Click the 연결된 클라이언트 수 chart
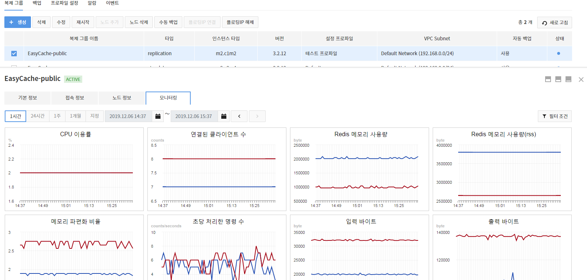Image resolution: width=587 pixels, height=280 pixels. 217,169
